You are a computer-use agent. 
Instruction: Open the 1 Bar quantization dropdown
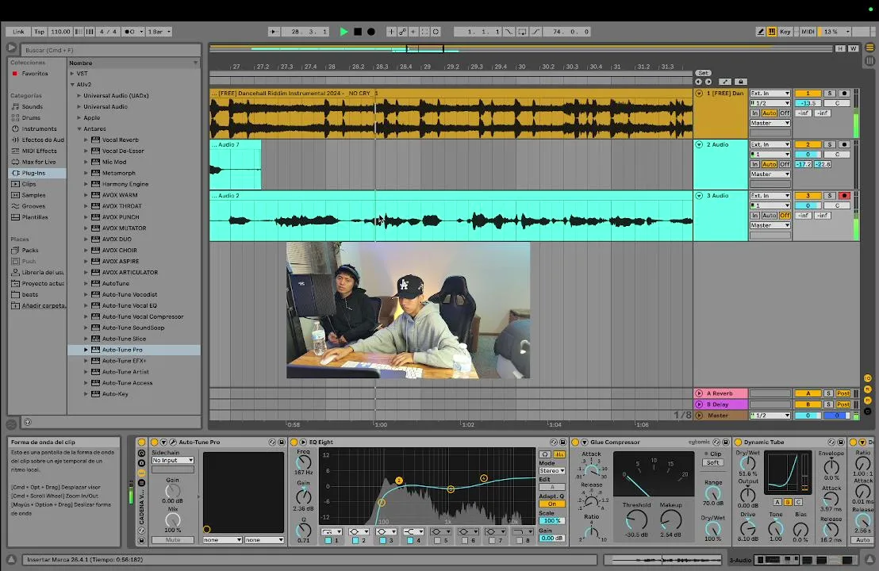(159, 32)
